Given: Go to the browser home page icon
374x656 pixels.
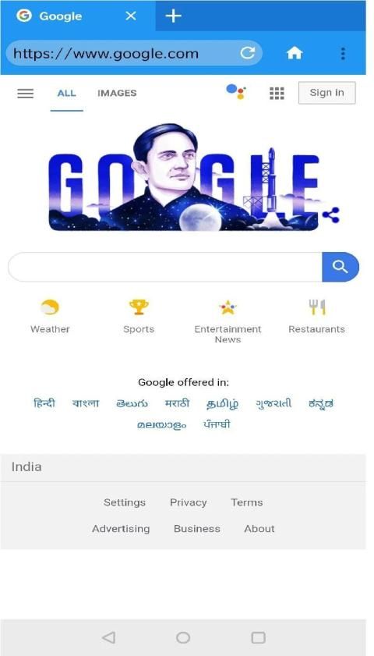Looking at the screenshot, I should [295, 53].
